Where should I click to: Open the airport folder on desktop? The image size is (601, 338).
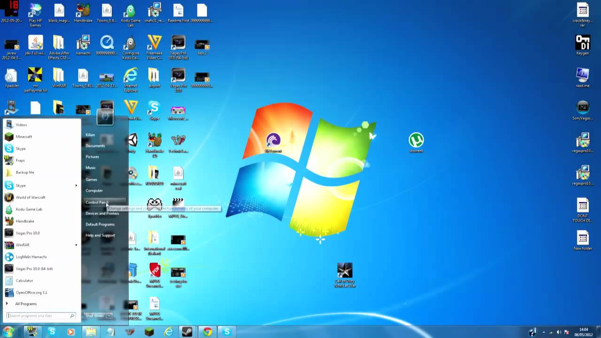[154, 78]
